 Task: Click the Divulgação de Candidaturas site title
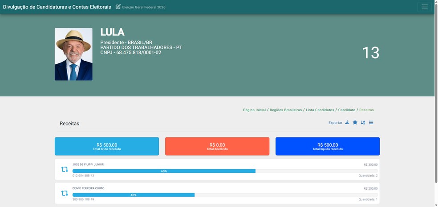coord(57,7)
